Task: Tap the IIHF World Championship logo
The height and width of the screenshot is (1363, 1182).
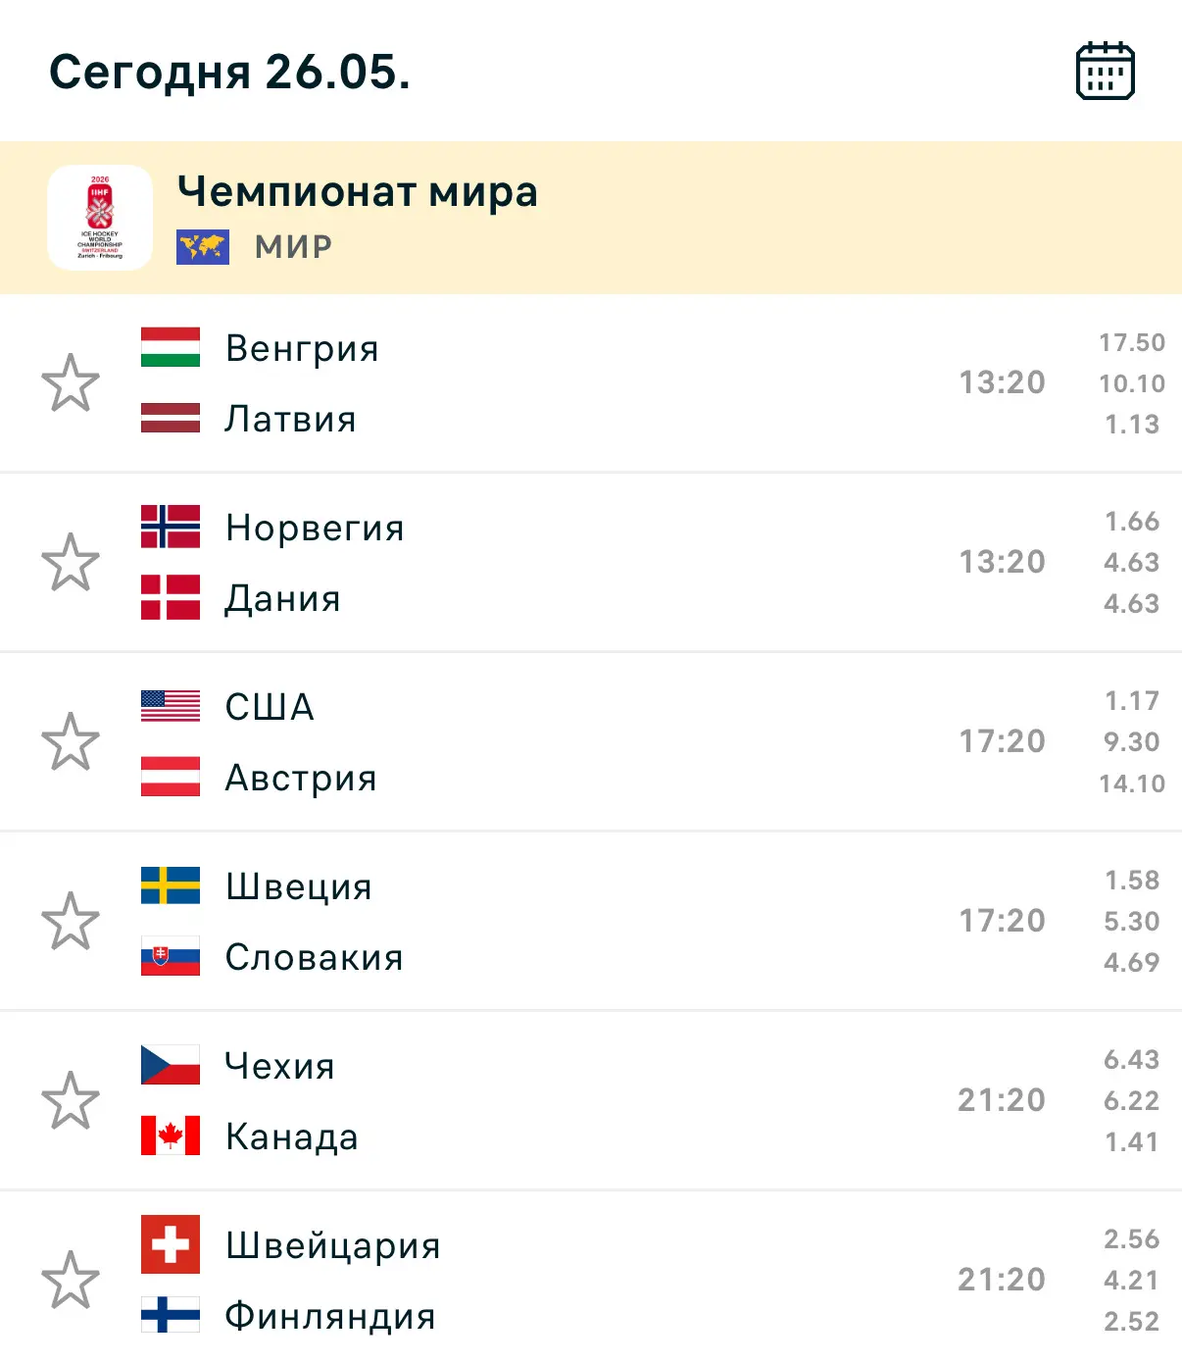Action: tap(100, 218)
